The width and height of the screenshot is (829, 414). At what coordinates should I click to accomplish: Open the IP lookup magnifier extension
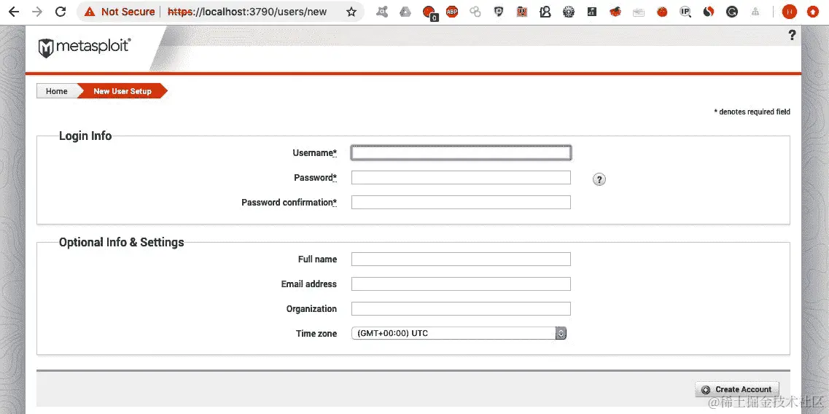(685, 12)
